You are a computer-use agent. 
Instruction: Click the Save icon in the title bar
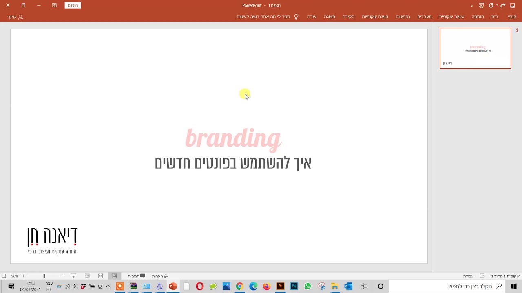point(512,5)
